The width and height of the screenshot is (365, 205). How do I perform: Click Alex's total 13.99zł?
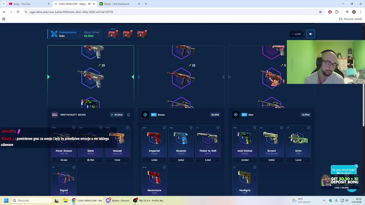coord(305,115)
